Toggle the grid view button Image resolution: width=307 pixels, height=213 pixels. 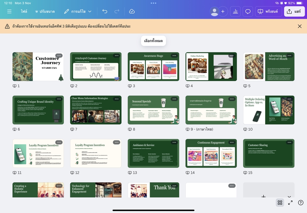280,202
